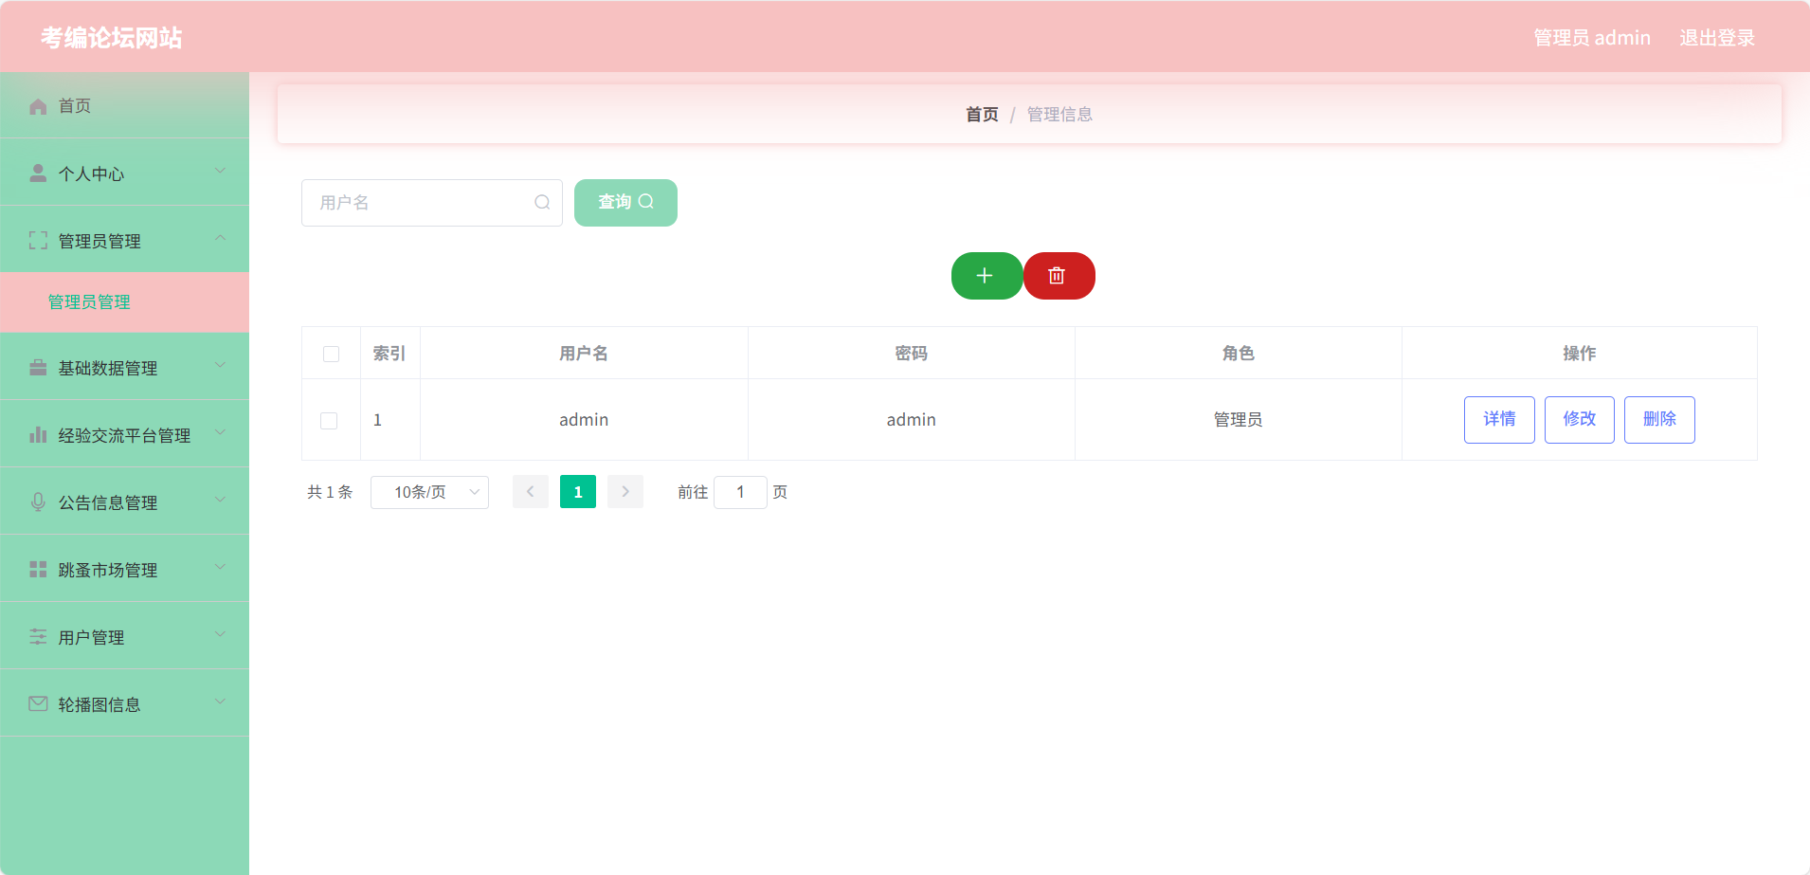Open 首页 in the sidebar
Screen dimensions: 1810x875
124,105
